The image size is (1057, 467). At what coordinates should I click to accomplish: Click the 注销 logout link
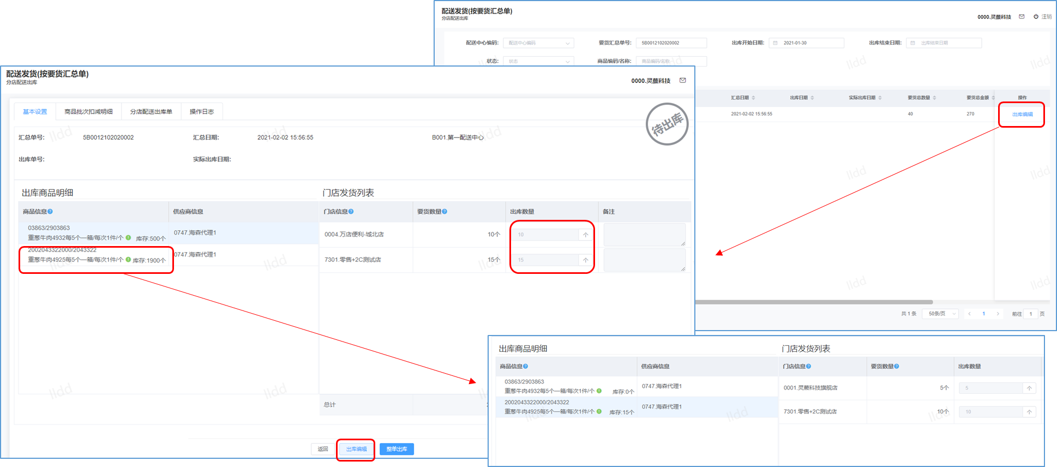1047,17
